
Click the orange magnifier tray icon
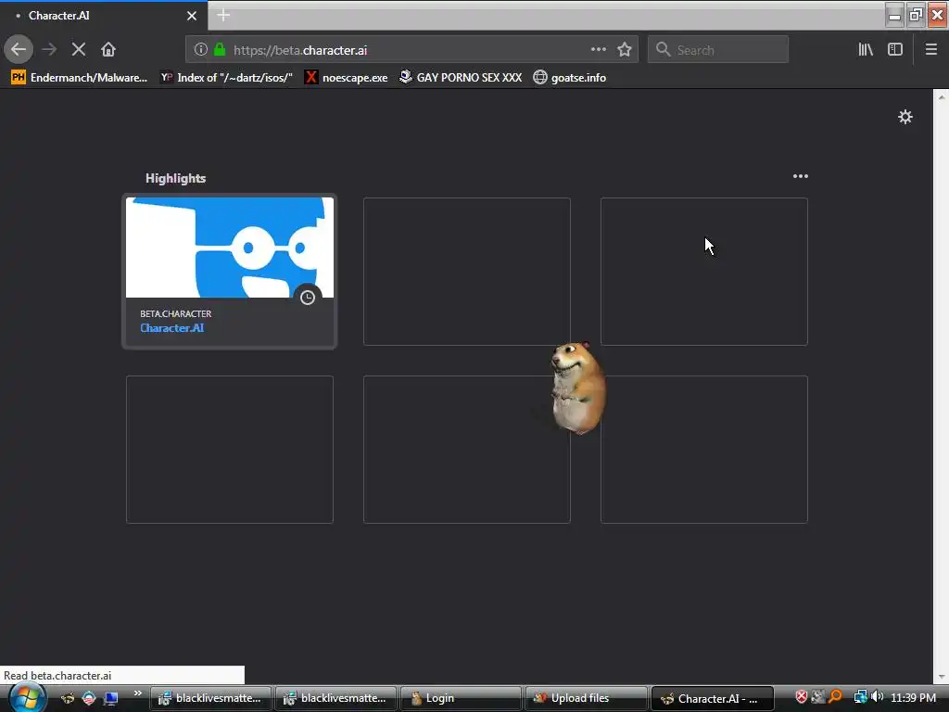pos(835,697)
